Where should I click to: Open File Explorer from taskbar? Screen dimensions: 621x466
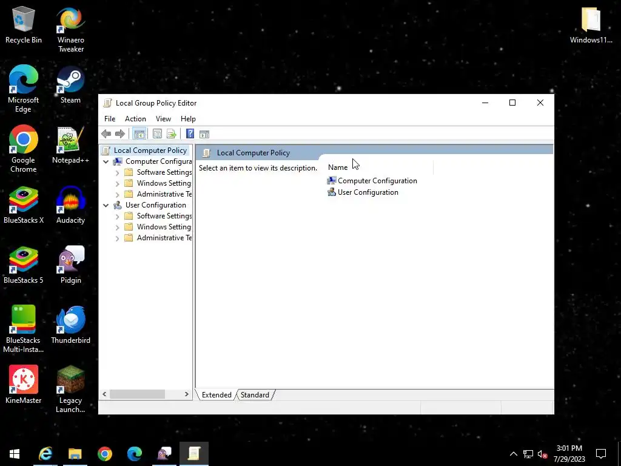(75, 454)
